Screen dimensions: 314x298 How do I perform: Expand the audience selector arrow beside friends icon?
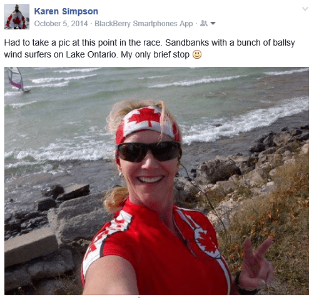[x=213, y=24]
